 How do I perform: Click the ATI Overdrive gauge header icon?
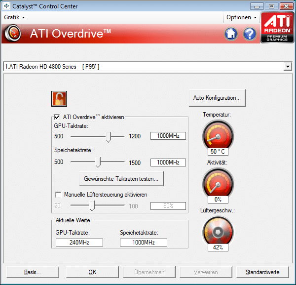[13, 33]
